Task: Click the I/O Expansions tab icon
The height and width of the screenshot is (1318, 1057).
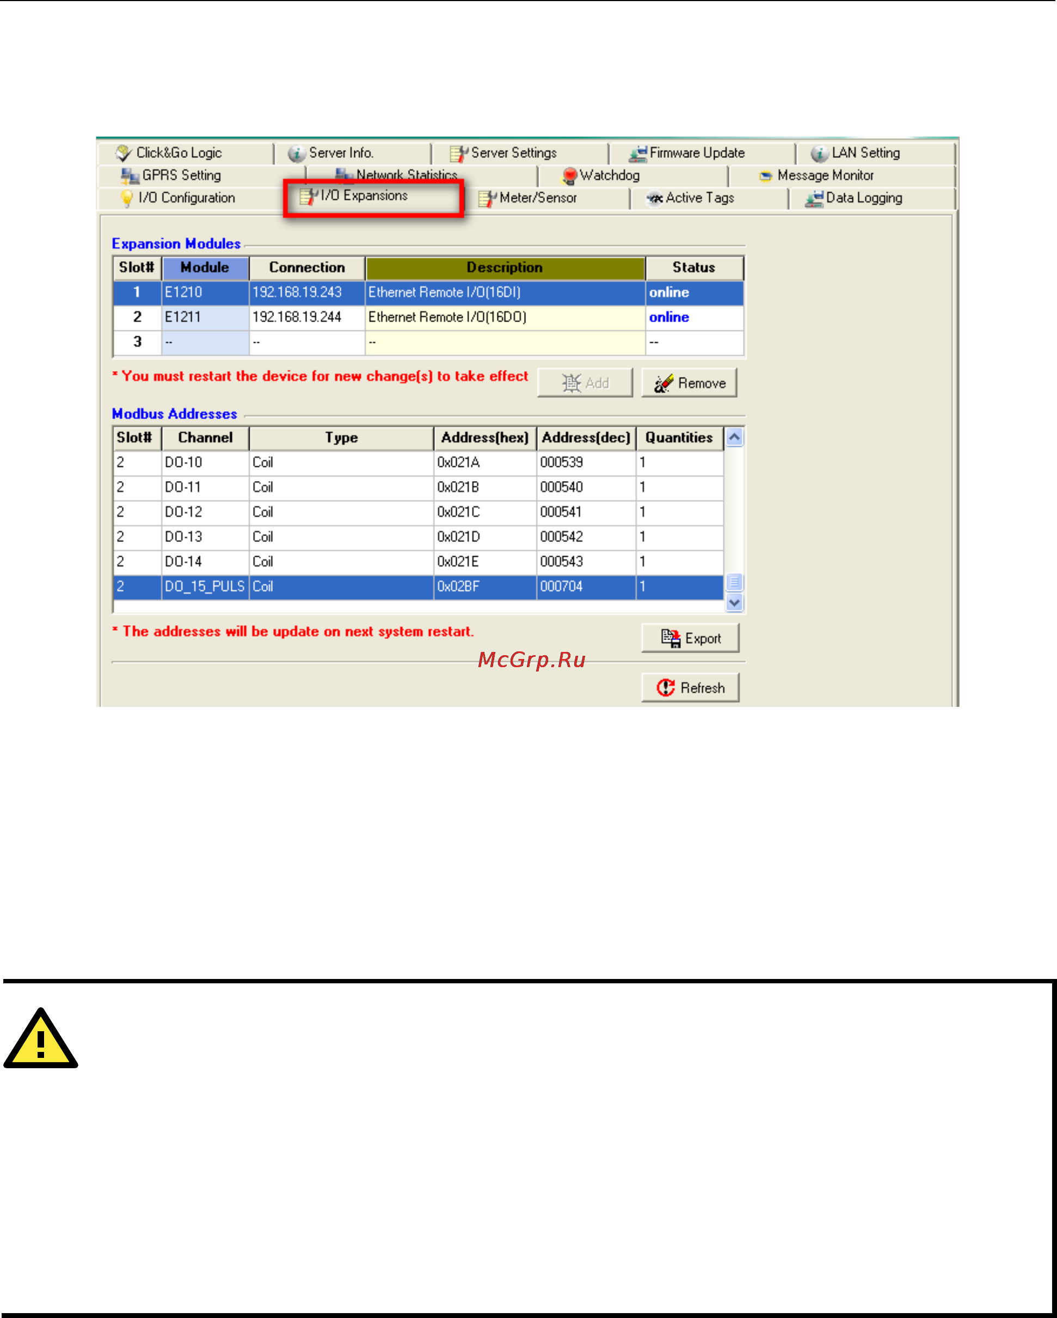Action: (x=309, y=197)
